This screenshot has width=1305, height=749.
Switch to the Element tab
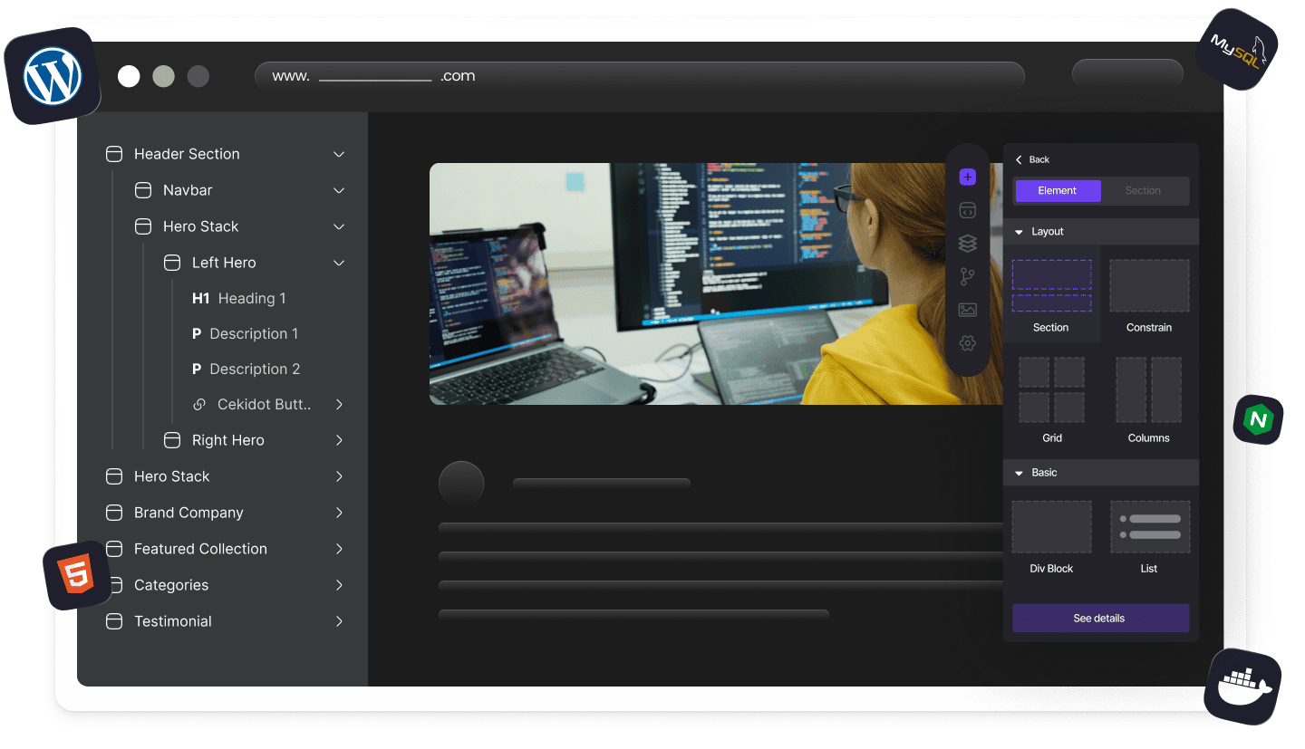click(x=1058, y=191)
